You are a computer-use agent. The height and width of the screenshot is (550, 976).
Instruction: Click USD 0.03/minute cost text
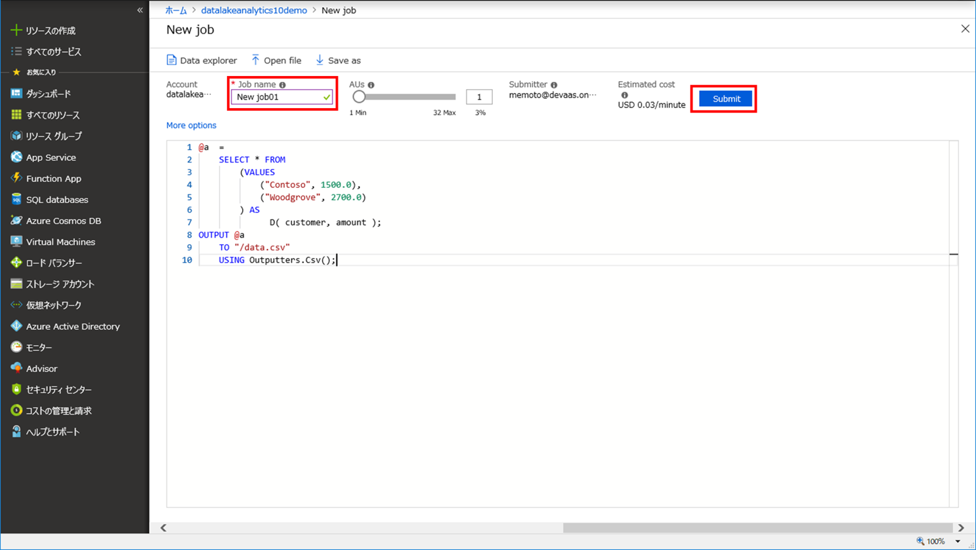(x=651, y=105)
